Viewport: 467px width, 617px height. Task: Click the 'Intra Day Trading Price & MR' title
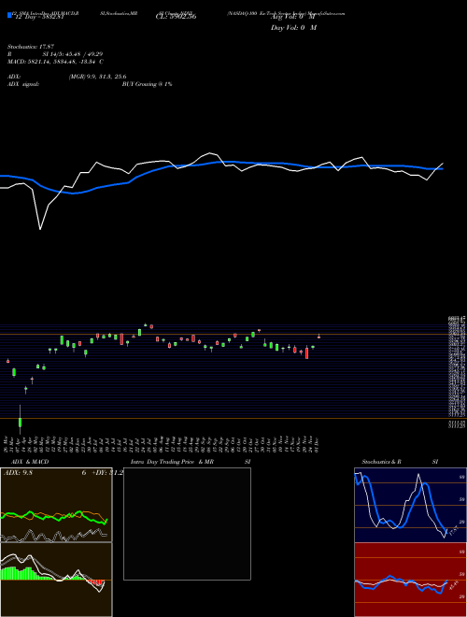[x=172, y=462]
